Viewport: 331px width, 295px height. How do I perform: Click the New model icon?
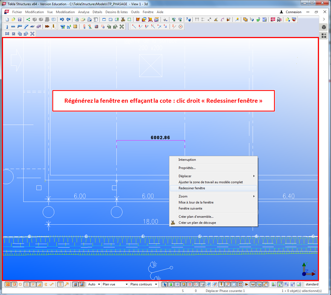(7, 19)
